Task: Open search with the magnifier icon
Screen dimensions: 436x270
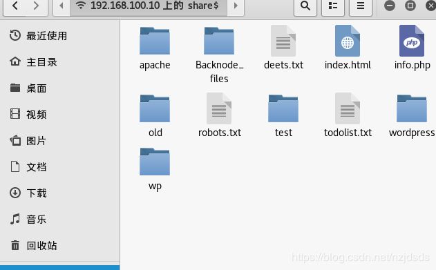Action: 305,6
